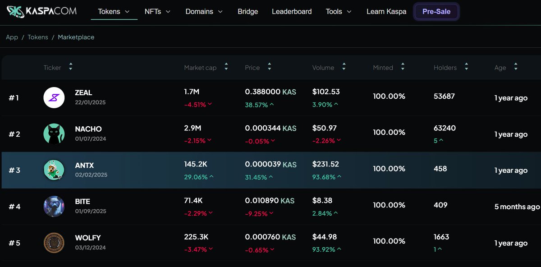Click BITE holders count 409
This screenshot has height=267, width=541.
pyautogui.click(x=440, y=205)
